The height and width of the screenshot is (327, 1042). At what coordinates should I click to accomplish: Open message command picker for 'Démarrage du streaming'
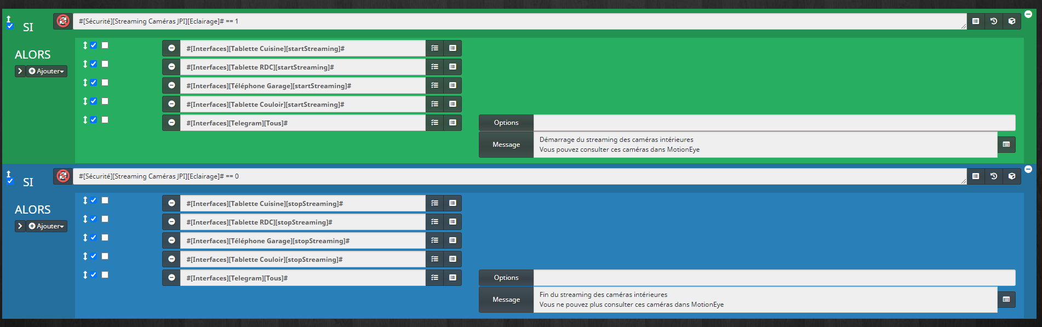tap(1006, 145)
